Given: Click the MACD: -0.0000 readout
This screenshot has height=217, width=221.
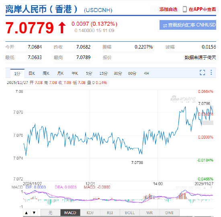Looking at the screenshot, I should click(97, 187).
